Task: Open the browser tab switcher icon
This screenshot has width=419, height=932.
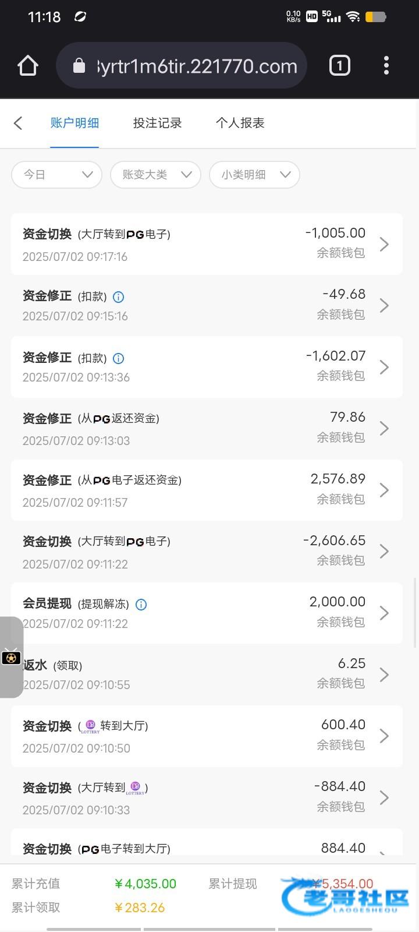Action: pyautogui.click(x=340, y=66)
